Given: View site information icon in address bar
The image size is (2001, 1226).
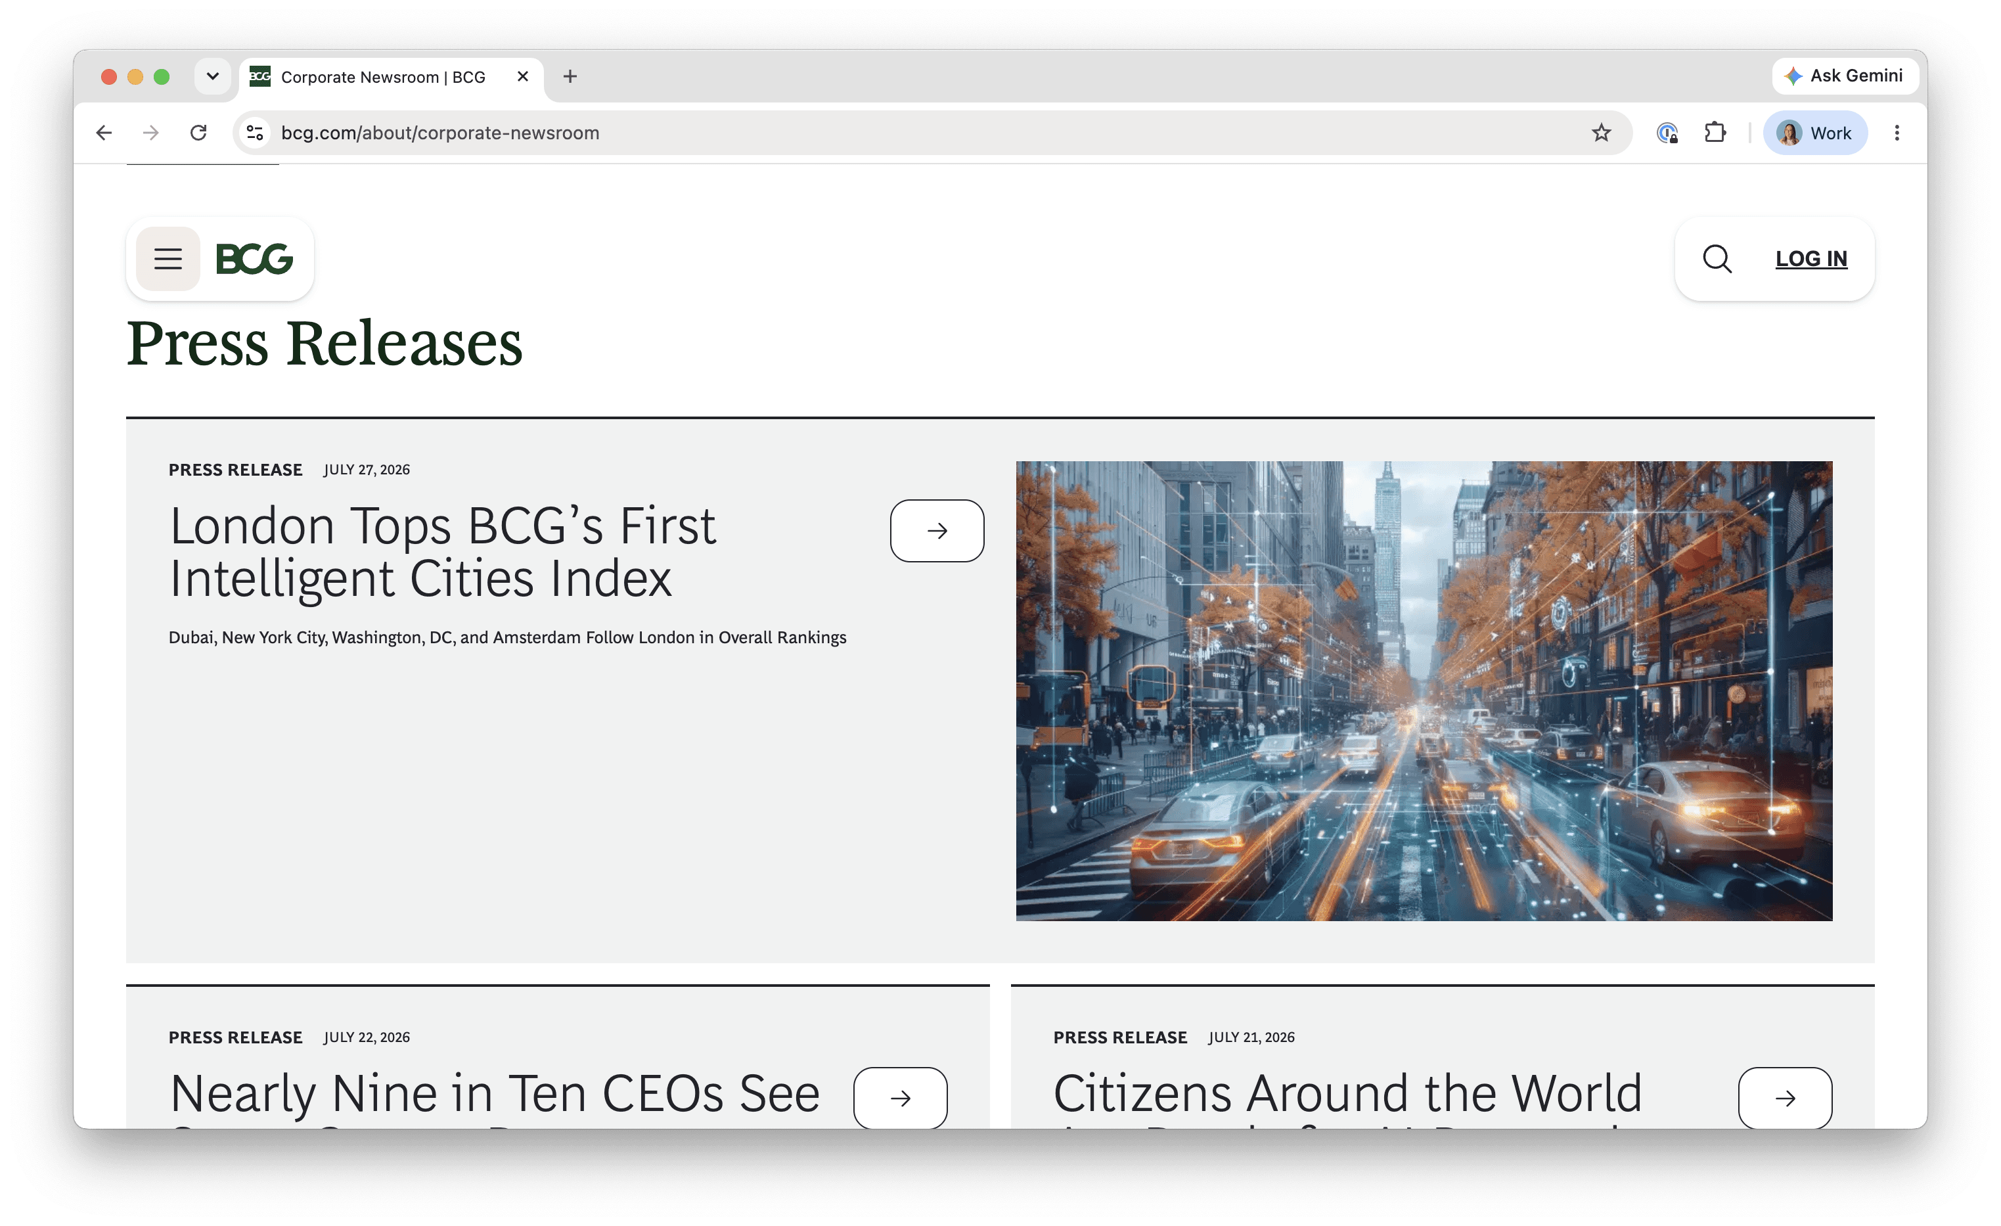Looking at the screenshot, I should (255, 133).
